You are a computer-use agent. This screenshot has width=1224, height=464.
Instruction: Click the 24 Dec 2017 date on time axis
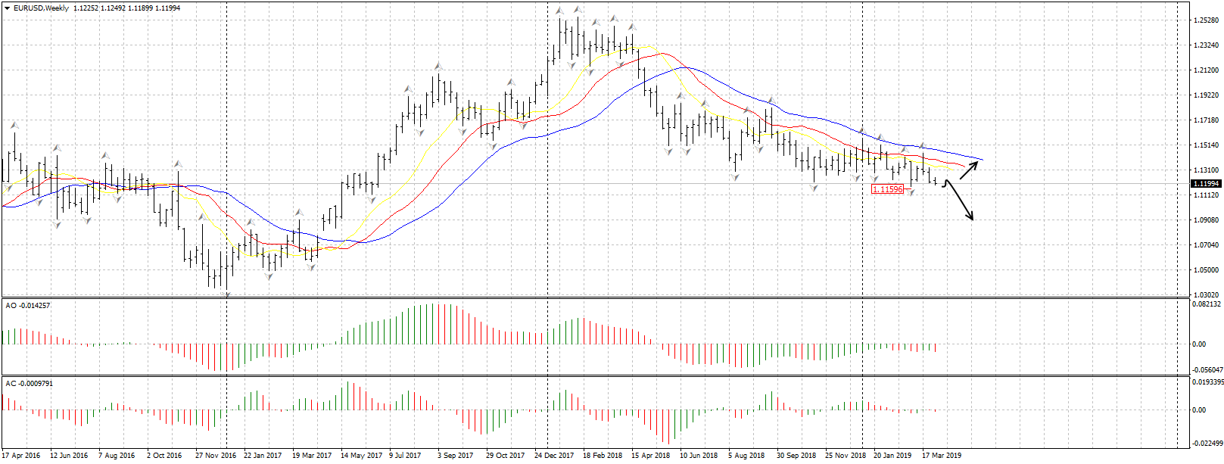click(554, 456)
